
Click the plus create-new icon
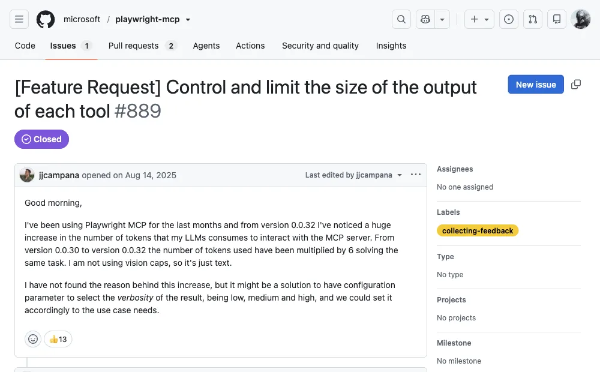[x=474, y=19]
